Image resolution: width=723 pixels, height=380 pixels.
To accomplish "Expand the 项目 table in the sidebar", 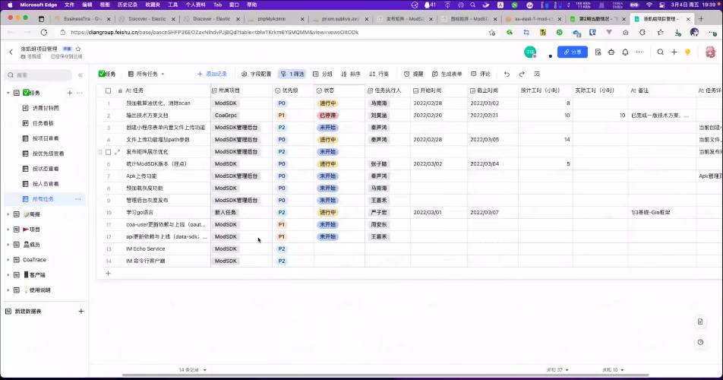I will tap(8, 229).
